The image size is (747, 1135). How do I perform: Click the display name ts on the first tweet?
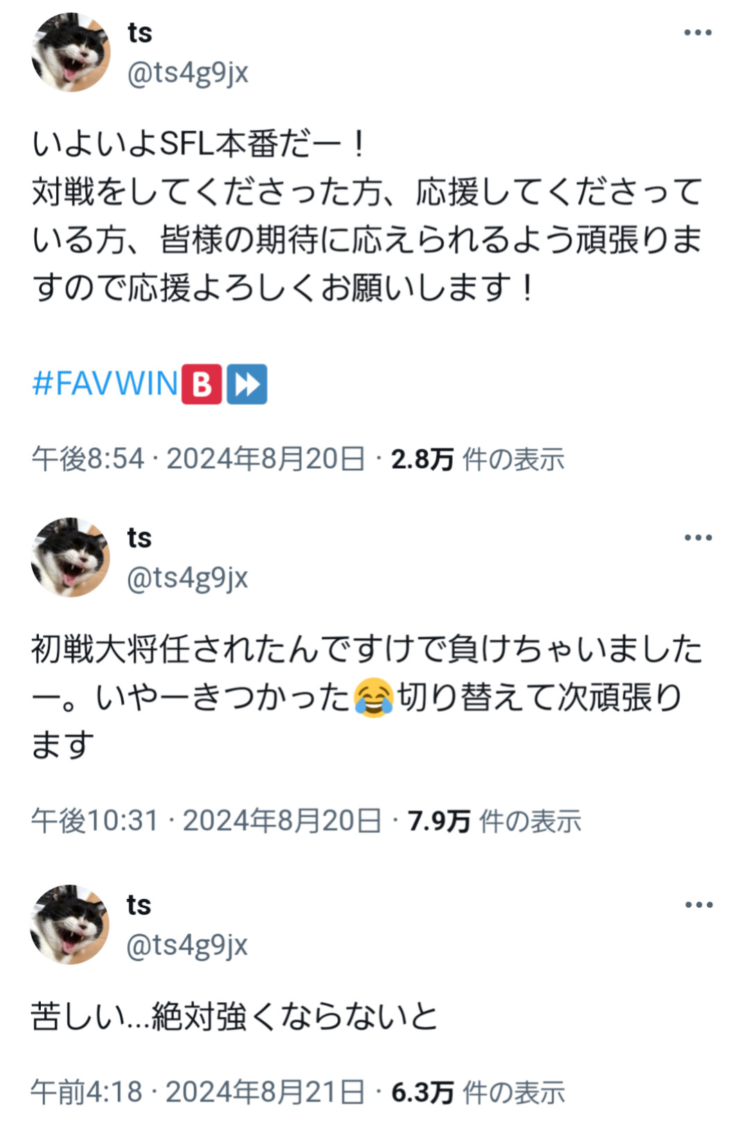tap(140, 33)
